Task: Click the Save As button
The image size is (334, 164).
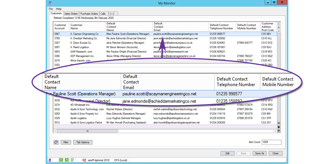Action: (259, 153)
